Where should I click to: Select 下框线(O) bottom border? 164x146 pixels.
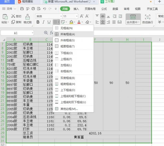pyautogui.click(x=73, y=53)
